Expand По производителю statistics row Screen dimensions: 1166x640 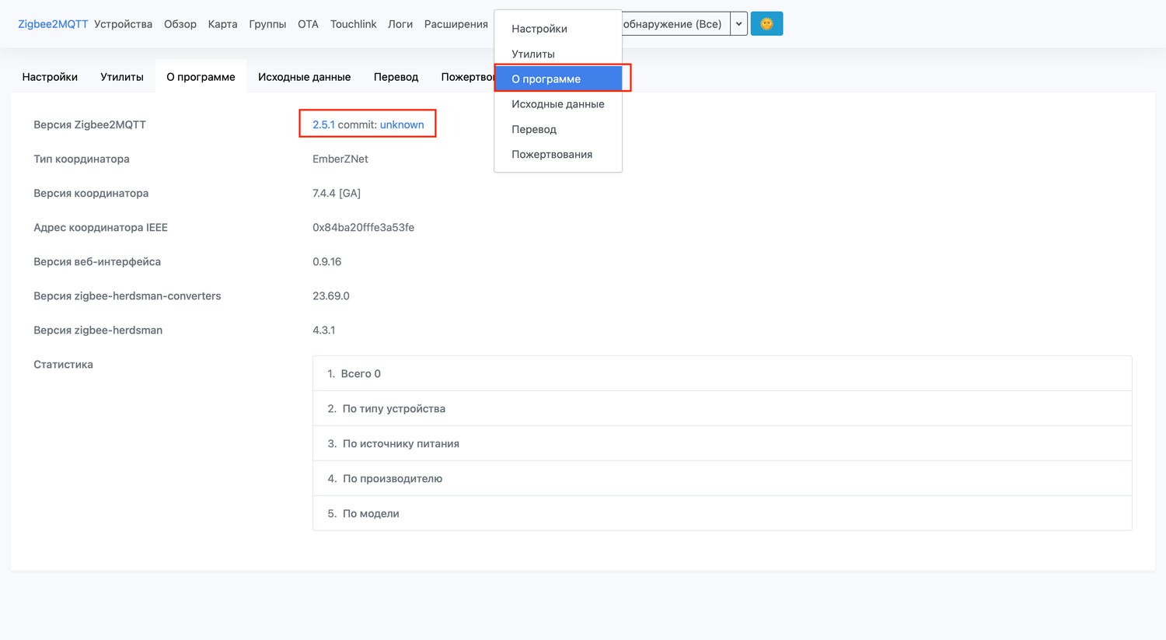click(392, 478)
